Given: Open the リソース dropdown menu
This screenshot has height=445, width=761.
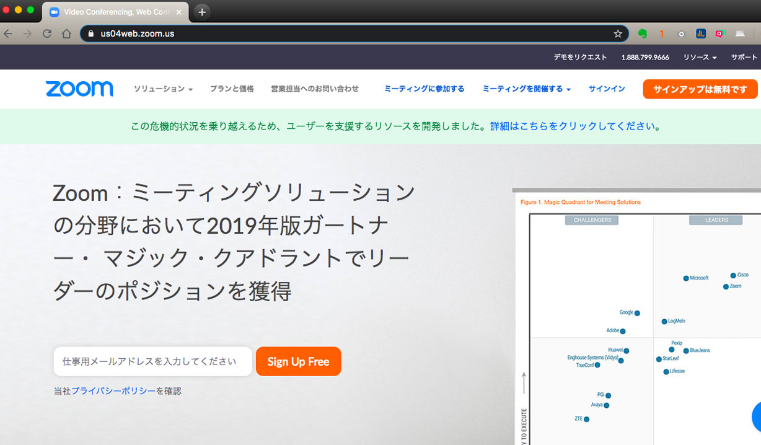Looking at the screenshot, I should coord(700,57).
